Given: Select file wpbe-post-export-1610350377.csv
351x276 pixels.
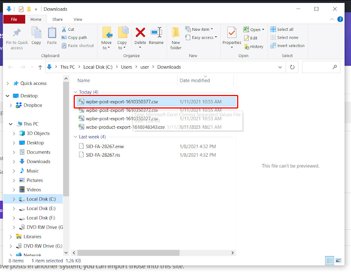Looking at the screenshot, I should [x=156, y=102].
